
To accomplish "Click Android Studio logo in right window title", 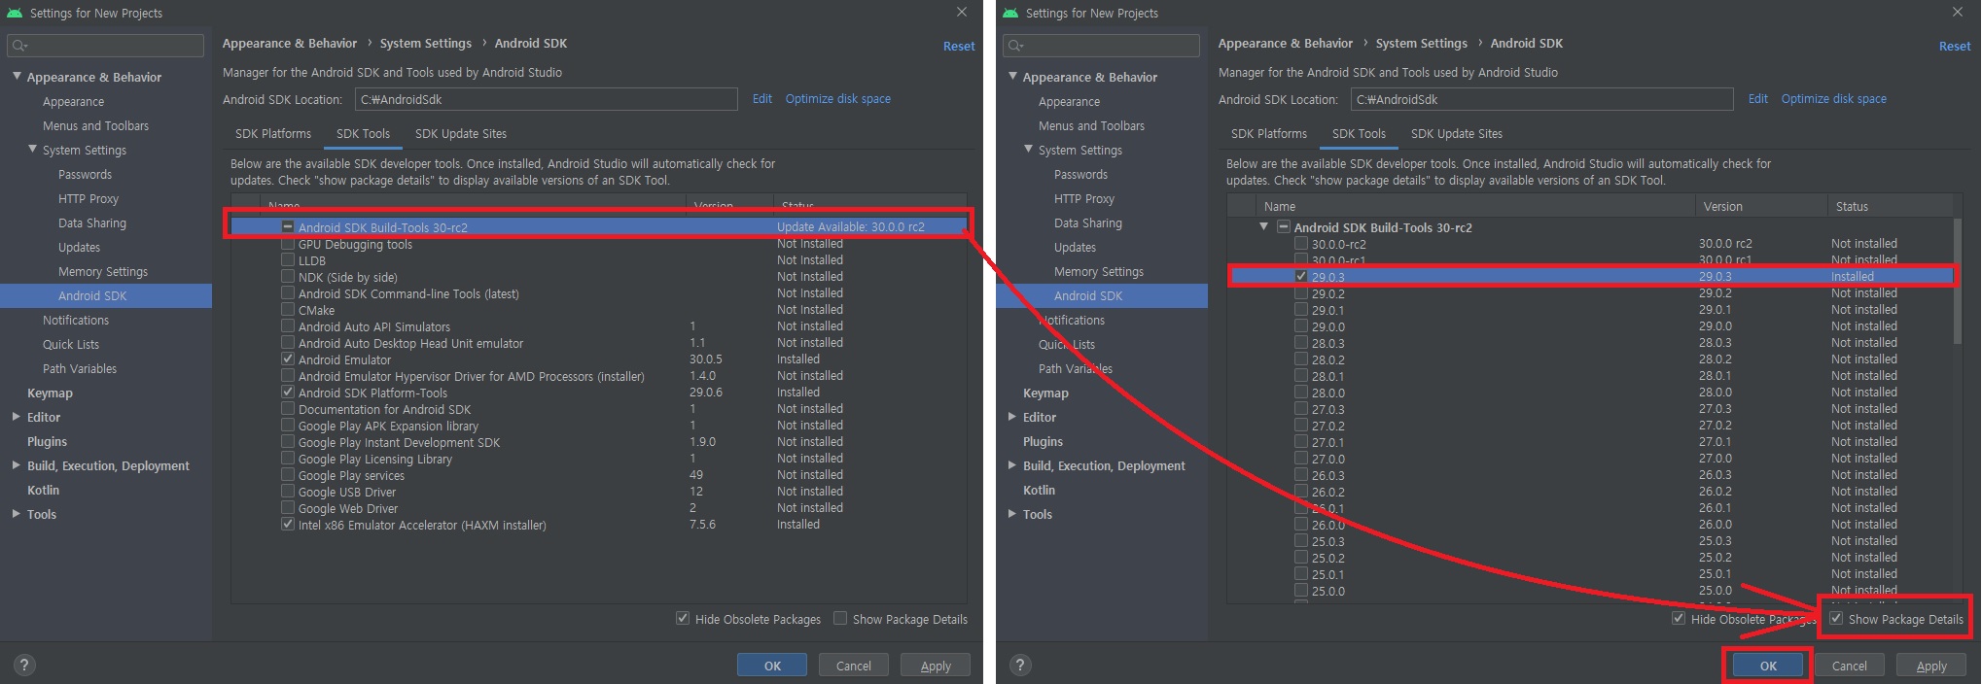I will point(1010,13).
